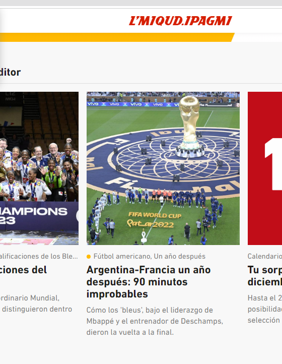
Task: Click the golden trophy in the photo
Action: pos(190,127)
